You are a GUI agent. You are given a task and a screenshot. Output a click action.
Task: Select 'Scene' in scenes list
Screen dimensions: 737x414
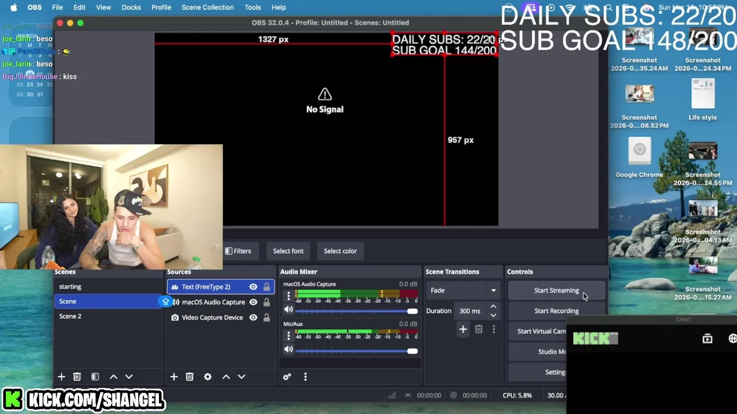[108, 301]
